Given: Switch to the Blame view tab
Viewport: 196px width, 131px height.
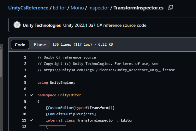Looking at the screenshot, I should tap(40, 45).
